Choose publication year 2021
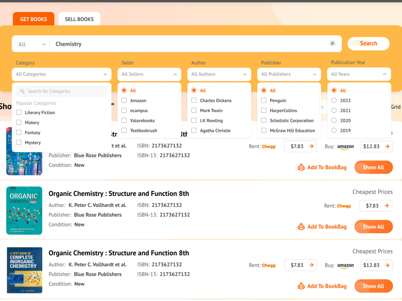This screenshot has width=402, height=301. tap(334, 110)
